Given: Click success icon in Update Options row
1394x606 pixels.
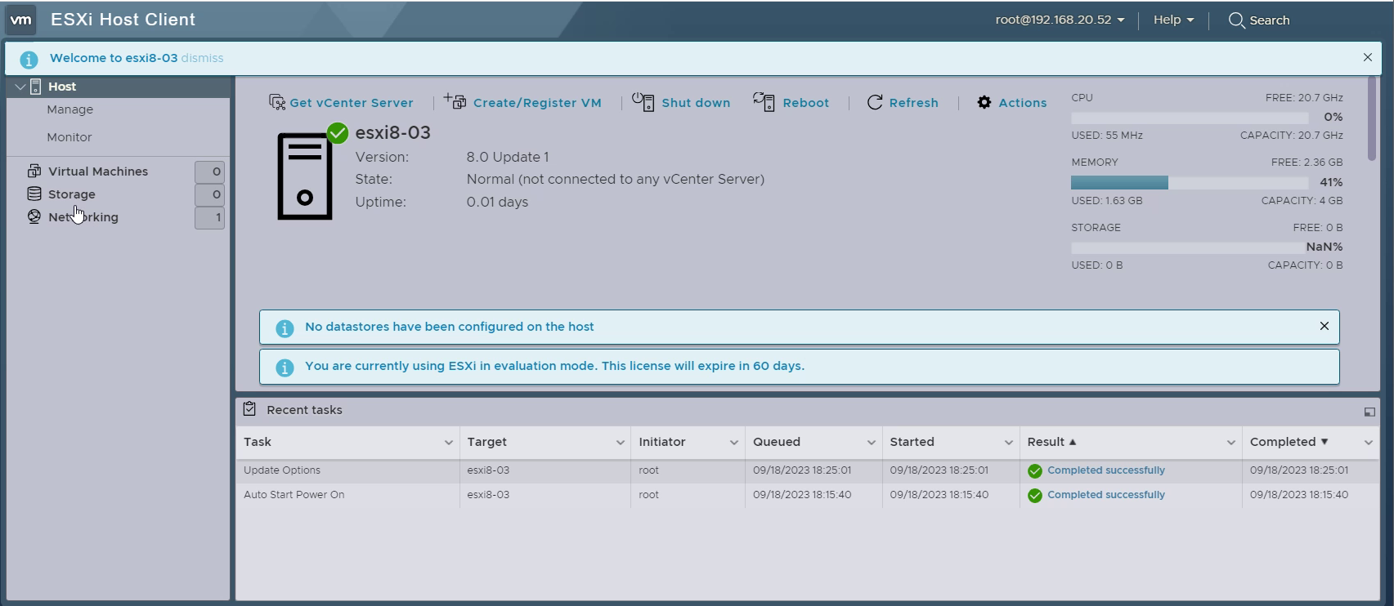Looking at the screenshot, I should (x=1035, y=471).
